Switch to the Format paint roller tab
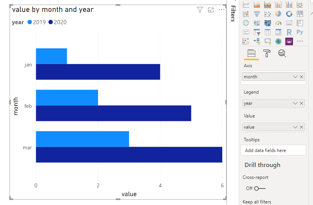 click(267, 53)
